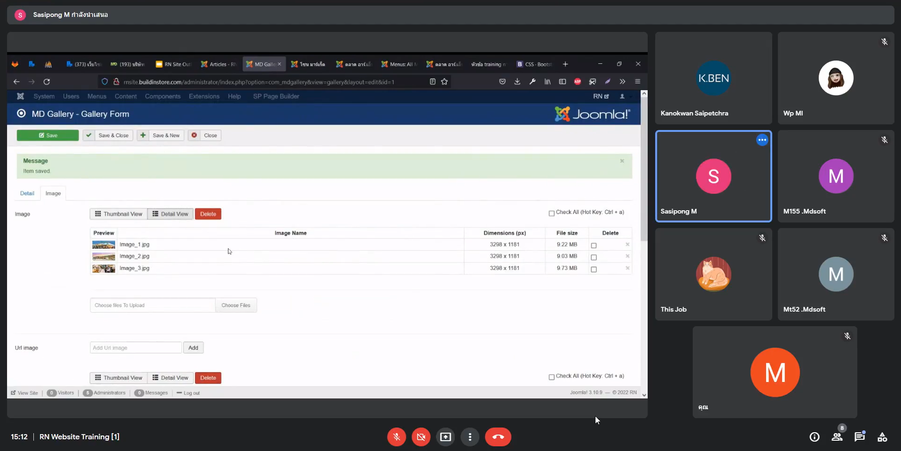
Task: Click the Save & Close button
Action: (x=108, y=135)
